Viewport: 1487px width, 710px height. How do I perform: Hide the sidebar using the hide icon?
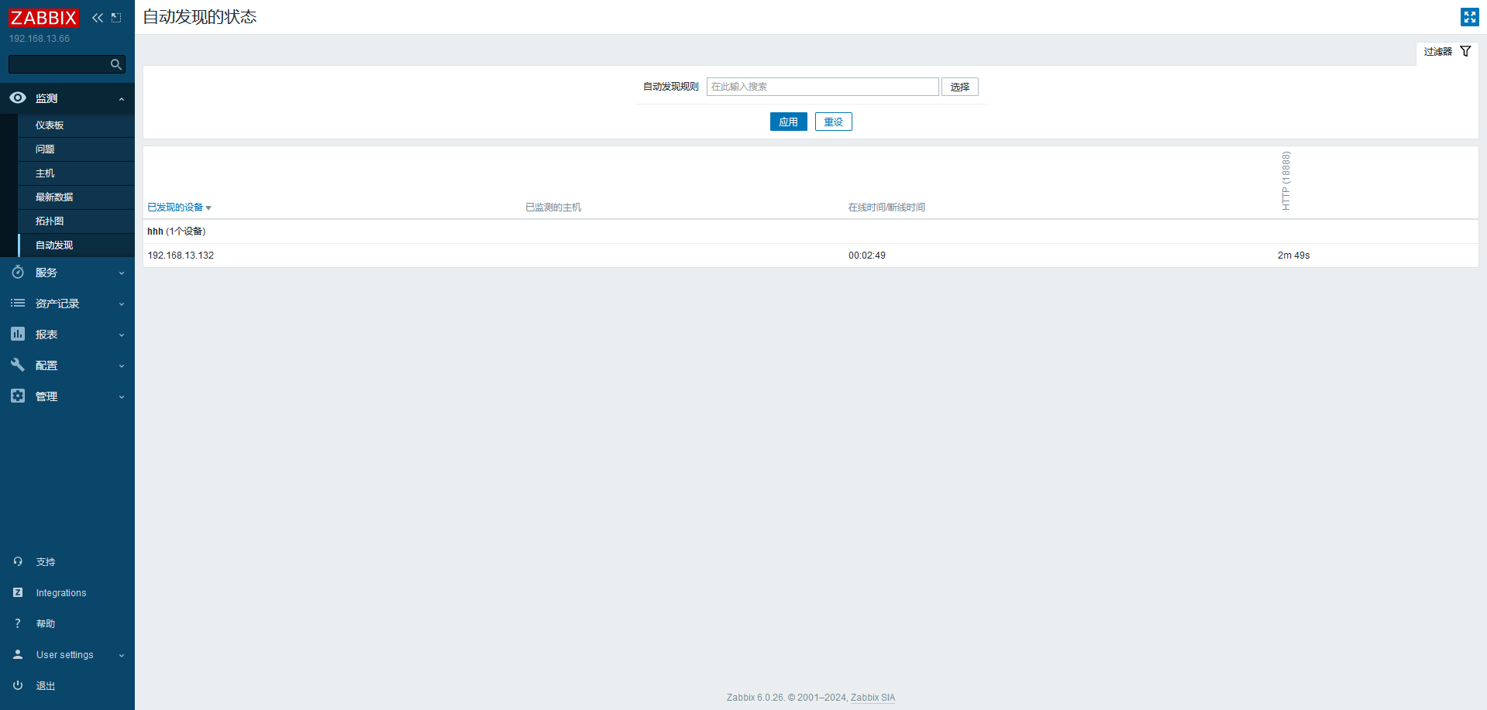click(116, 18)
